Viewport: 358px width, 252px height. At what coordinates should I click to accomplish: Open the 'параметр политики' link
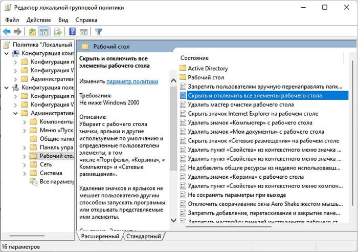tap(132, 81)
